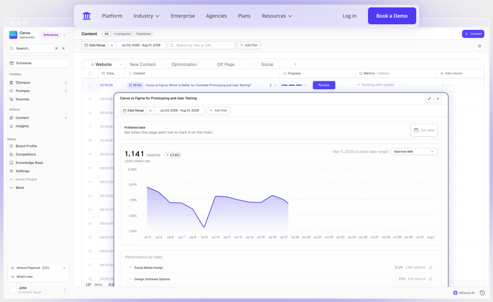Go to the Plans page
493x302 pixels.
(244, 16)
